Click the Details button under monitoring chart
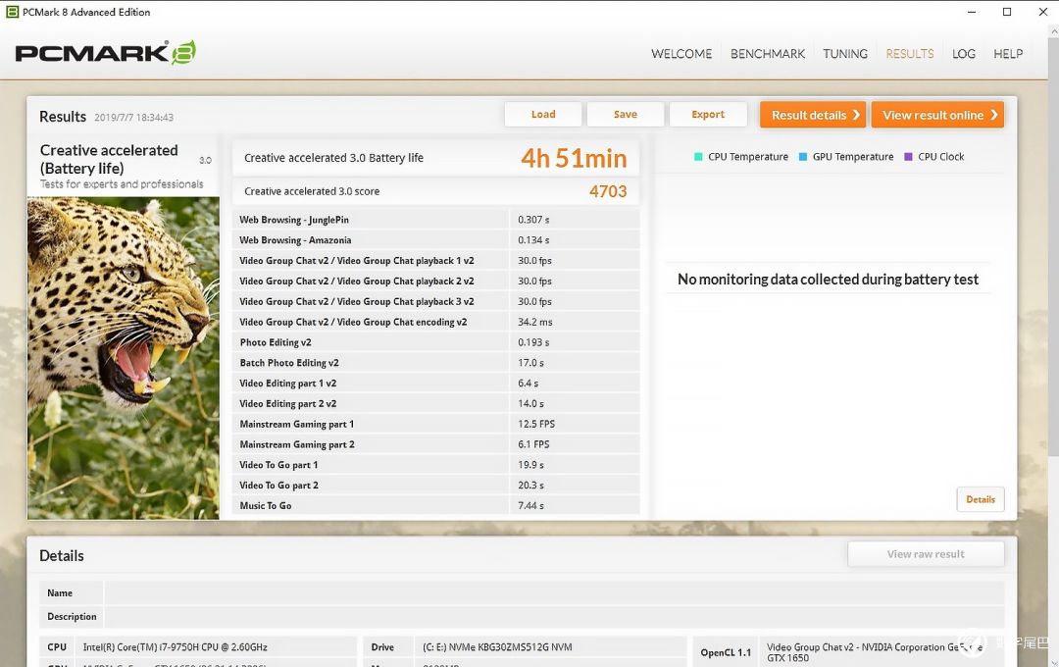Image resolution: width=1059 pixels, height=667 pixels. (x=981, y=499)
